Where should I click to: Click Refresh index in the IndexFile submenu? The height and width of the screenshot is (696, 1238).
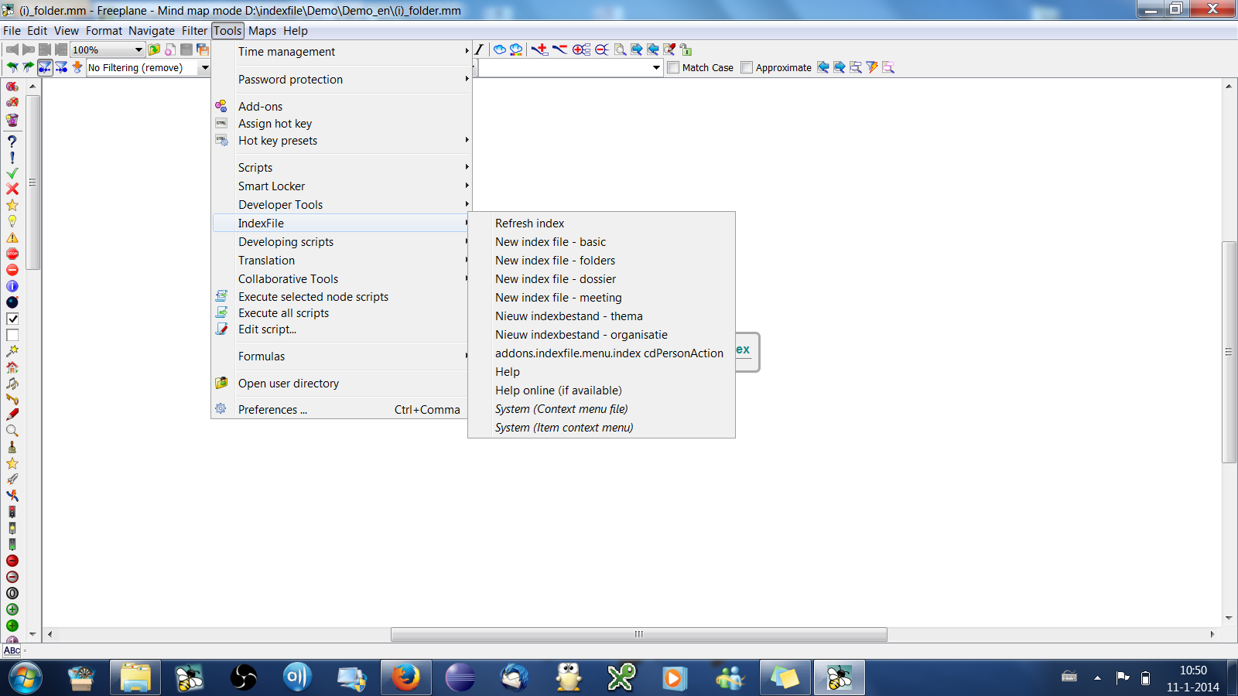529,223
